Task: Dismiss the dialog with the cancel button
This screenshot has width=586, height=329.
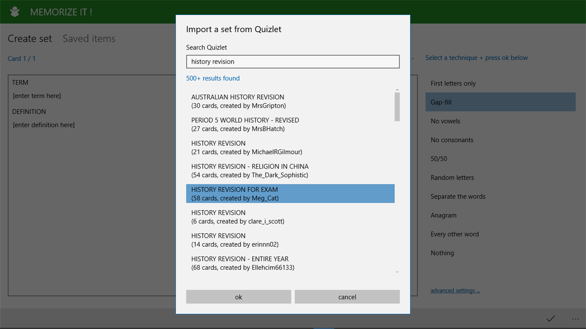Action: click(x=347, y=297)
